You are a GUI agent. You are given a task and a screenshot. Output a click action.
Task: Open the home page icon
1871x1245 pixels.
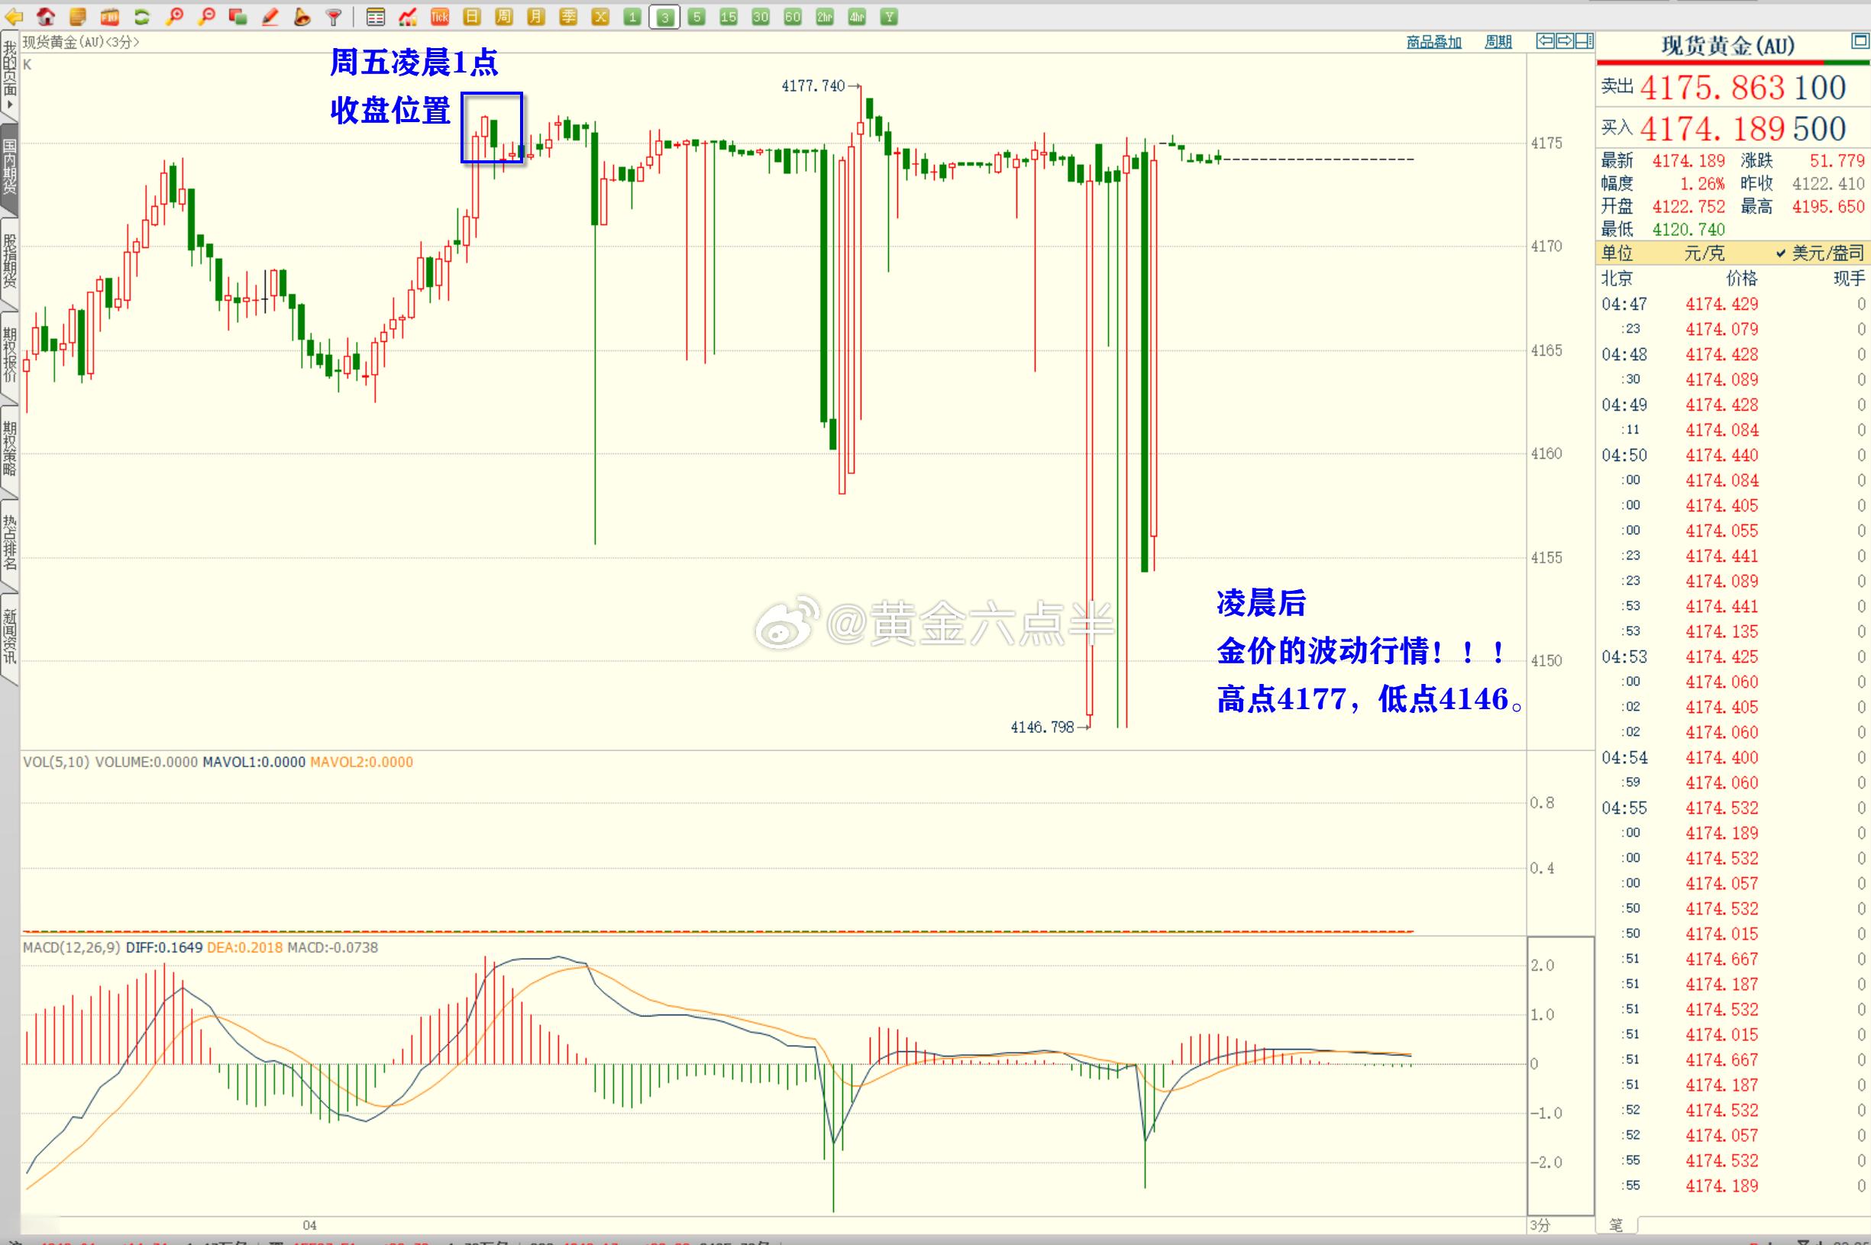pos(46,17)
